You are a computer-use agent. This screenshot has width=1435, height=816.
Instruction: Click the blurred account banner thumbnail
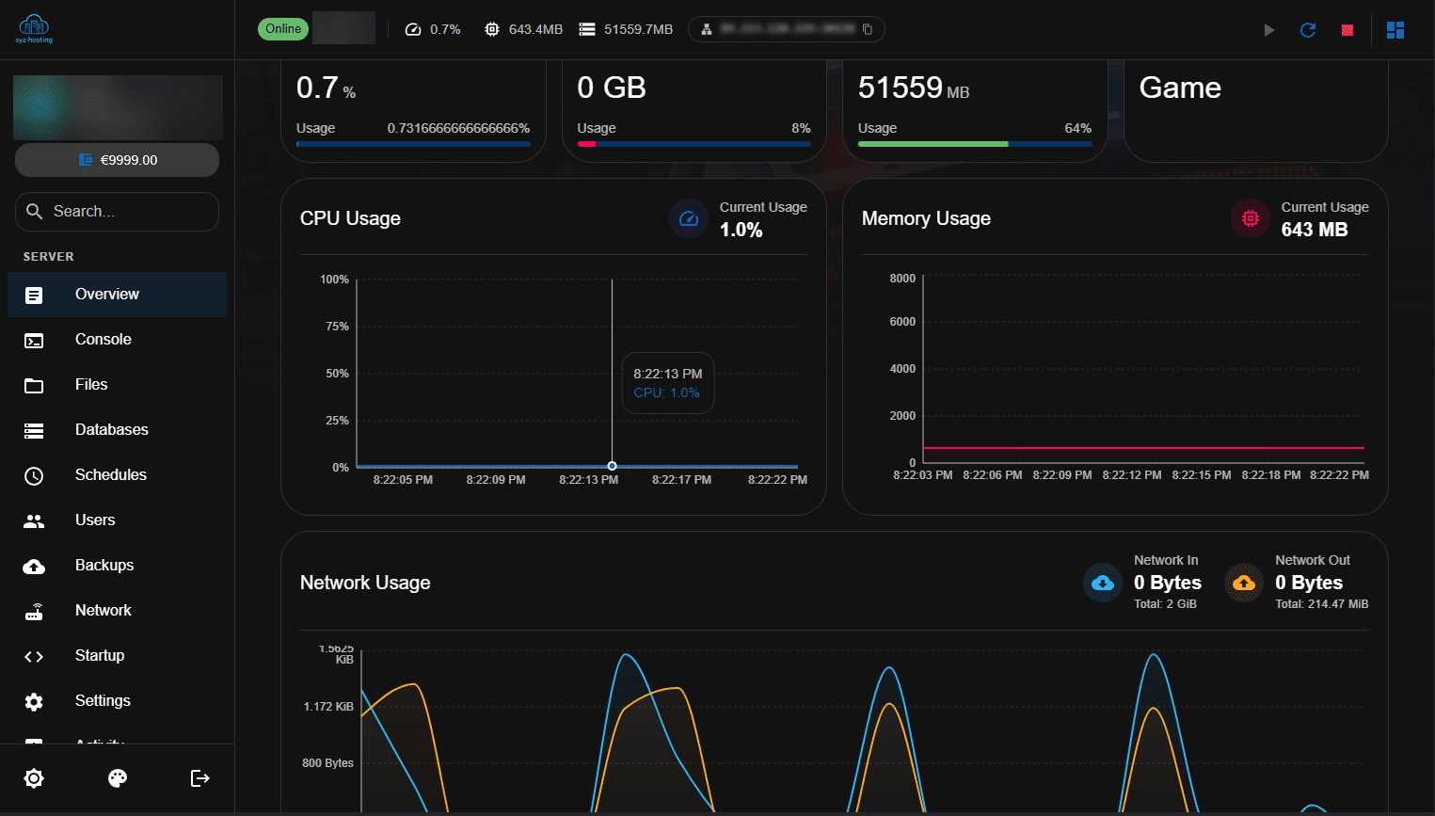pos(118,108)
